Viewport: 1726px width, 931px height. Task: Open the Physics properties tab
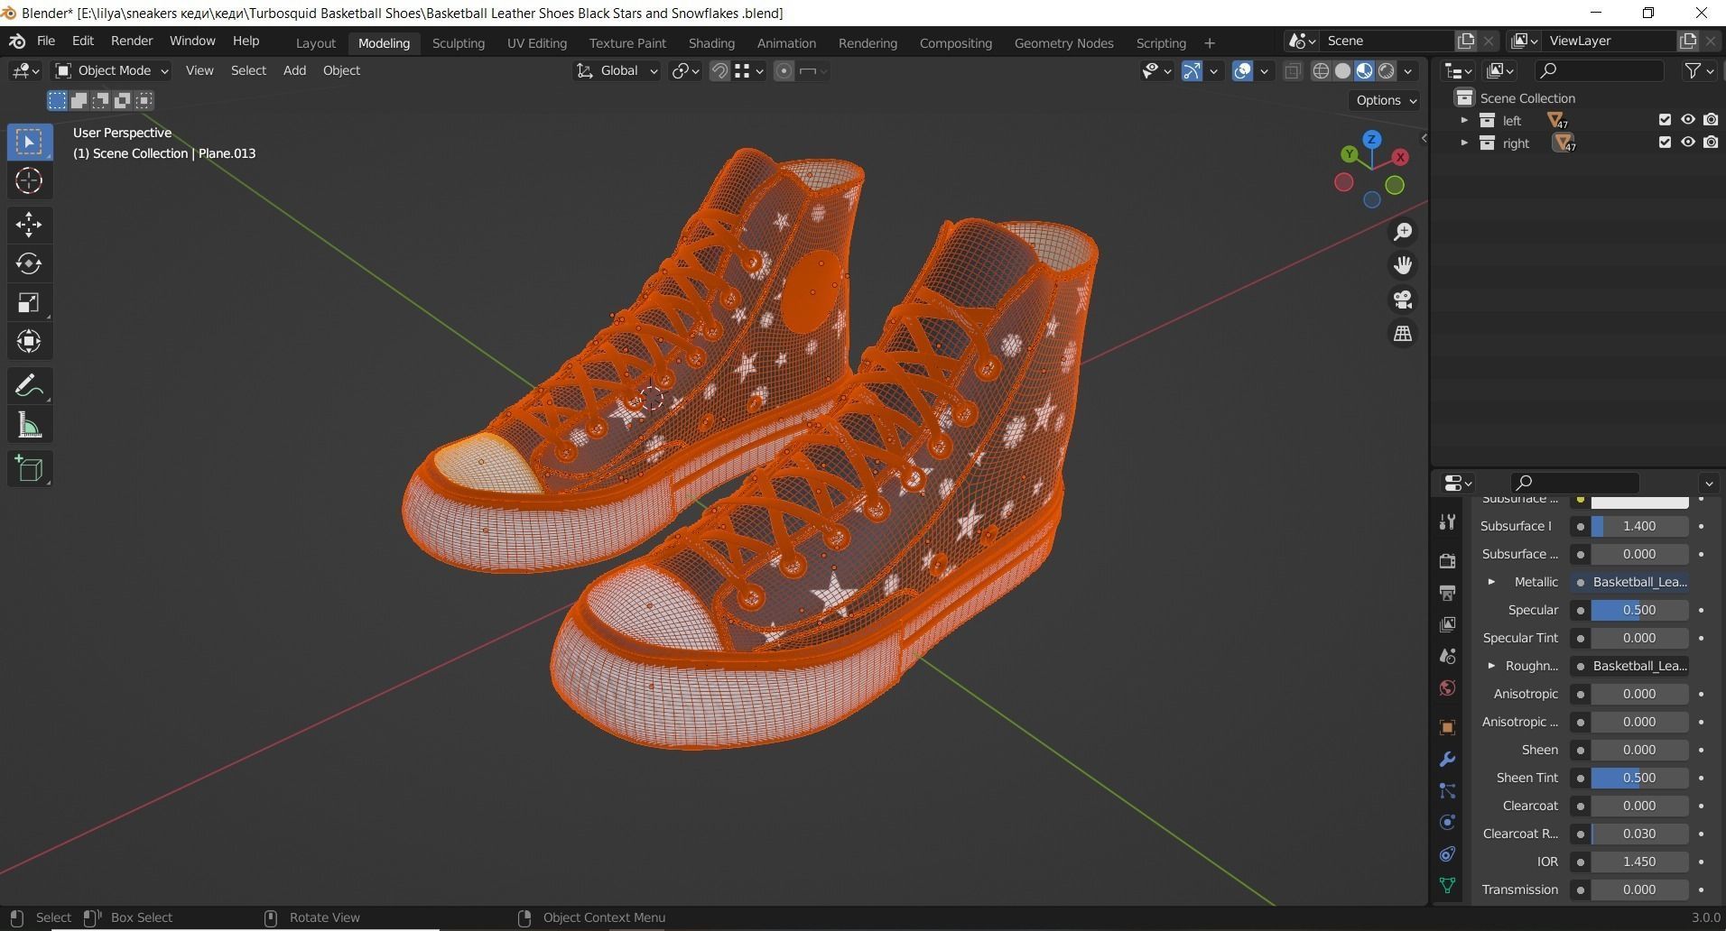(1447, 823)
